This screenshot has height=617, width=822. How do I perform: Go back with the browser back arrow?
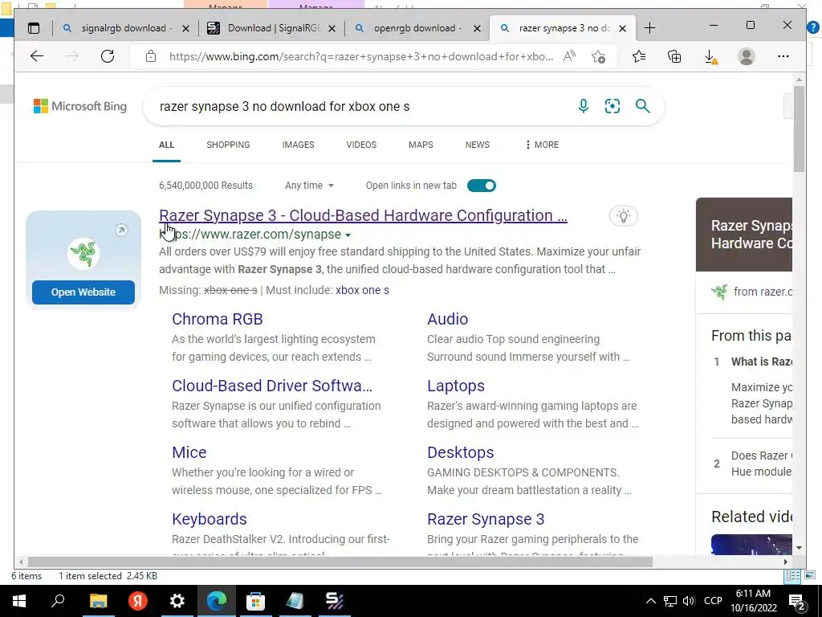click(37, 56)
